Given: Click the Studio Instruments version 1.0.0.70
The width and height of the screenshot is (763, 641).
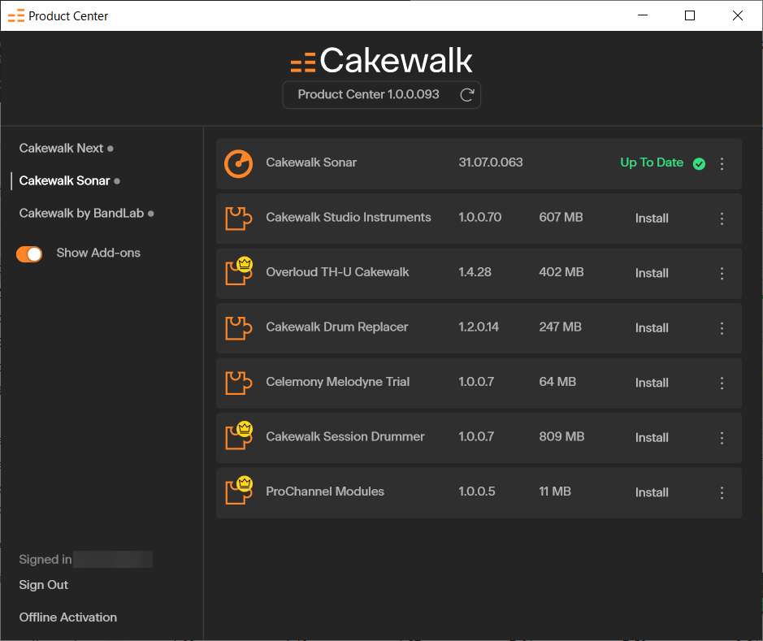Looking at the screenshot, I should tap(479, 218).
